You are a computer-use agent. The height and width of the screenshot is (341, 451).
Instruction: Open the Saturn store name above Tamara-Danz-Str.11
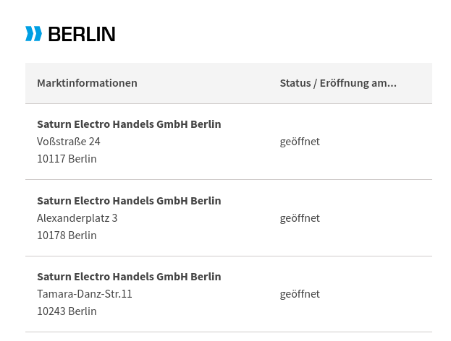(x=129, y=277)
